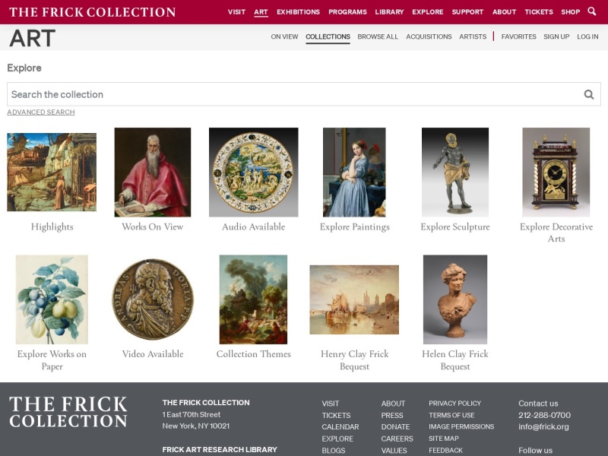Viewport: 608px width, 456px height.
Task: Open the Explore Sculpture bronze figure thumbnail
Action: point(455,173)
